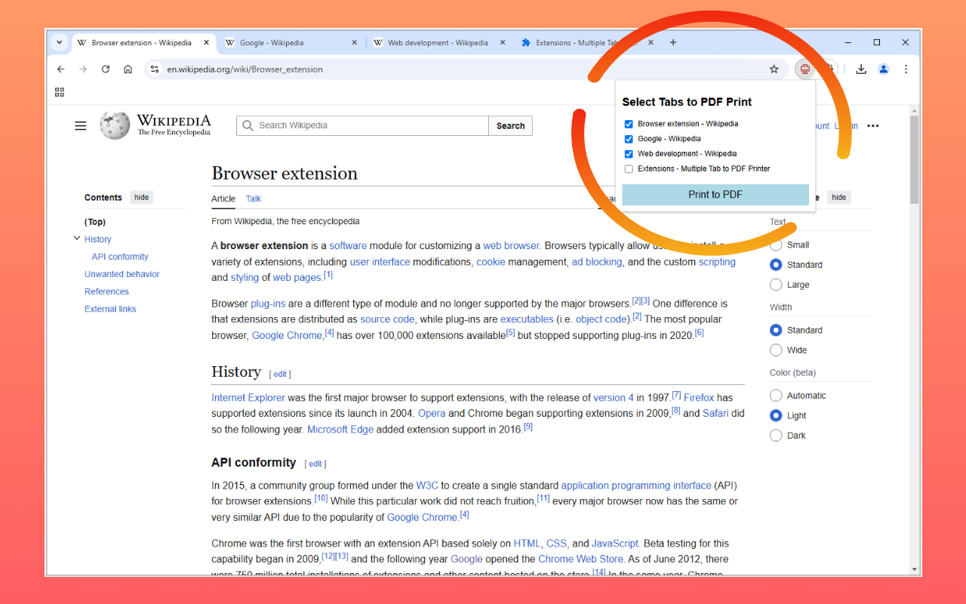This screenshot has height=604, width=966.
Task: Check the Extensions - Multiple Tab to PDF Printer checkbox
Action: coord(629,169)
